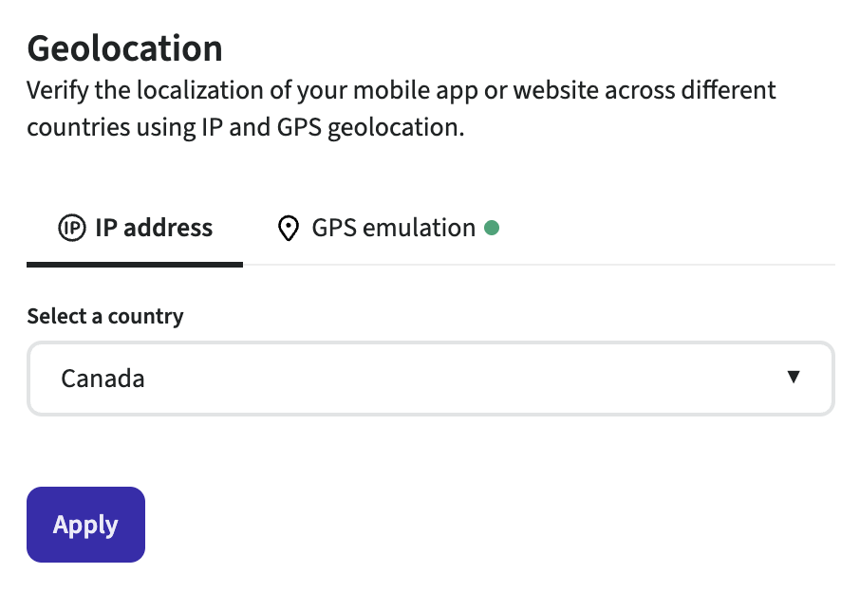
Task: Click the word "Apply" on the button
Action: coord(85,525)
